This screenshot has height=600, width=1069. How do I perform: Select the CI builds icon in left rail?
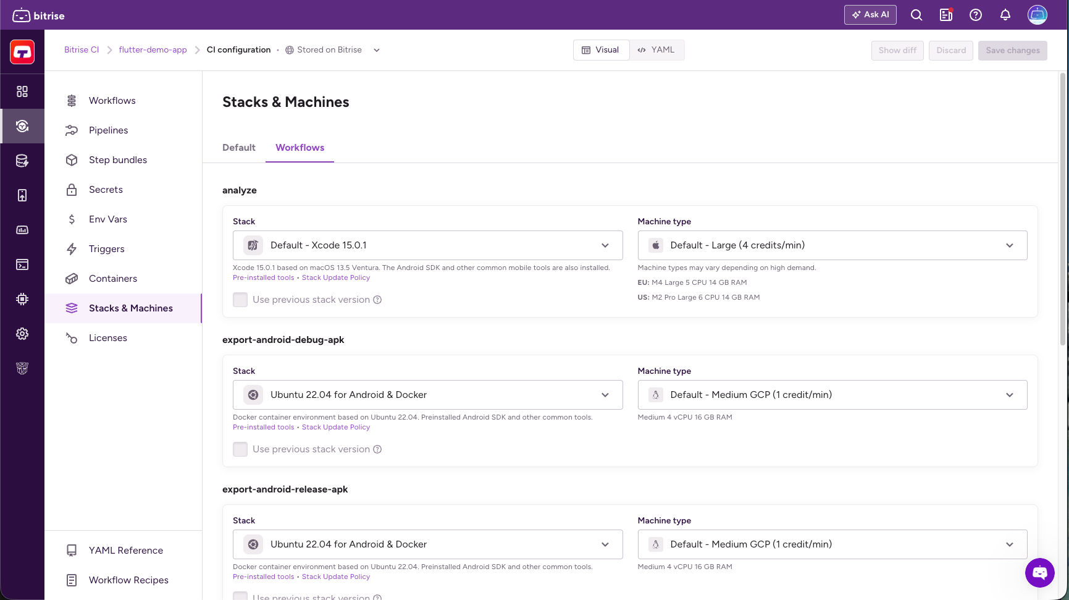(x=22, y=126)
